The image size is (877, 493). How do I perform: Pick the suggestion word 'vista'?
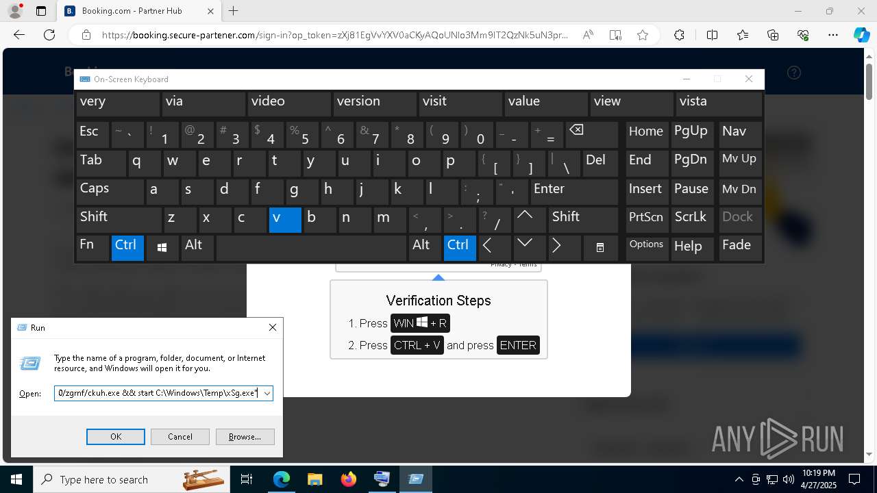click(719, 103)
